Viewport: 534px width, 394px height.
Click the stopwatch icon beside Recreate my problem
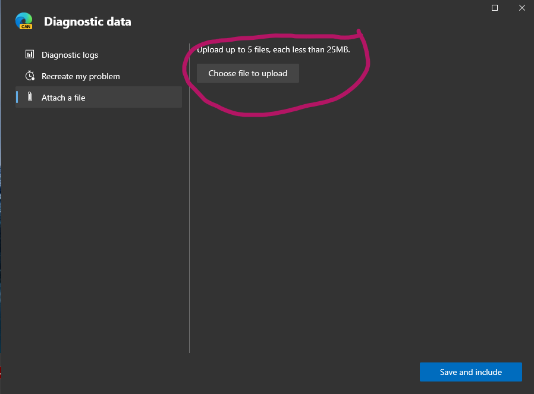(x=30, y=76)
